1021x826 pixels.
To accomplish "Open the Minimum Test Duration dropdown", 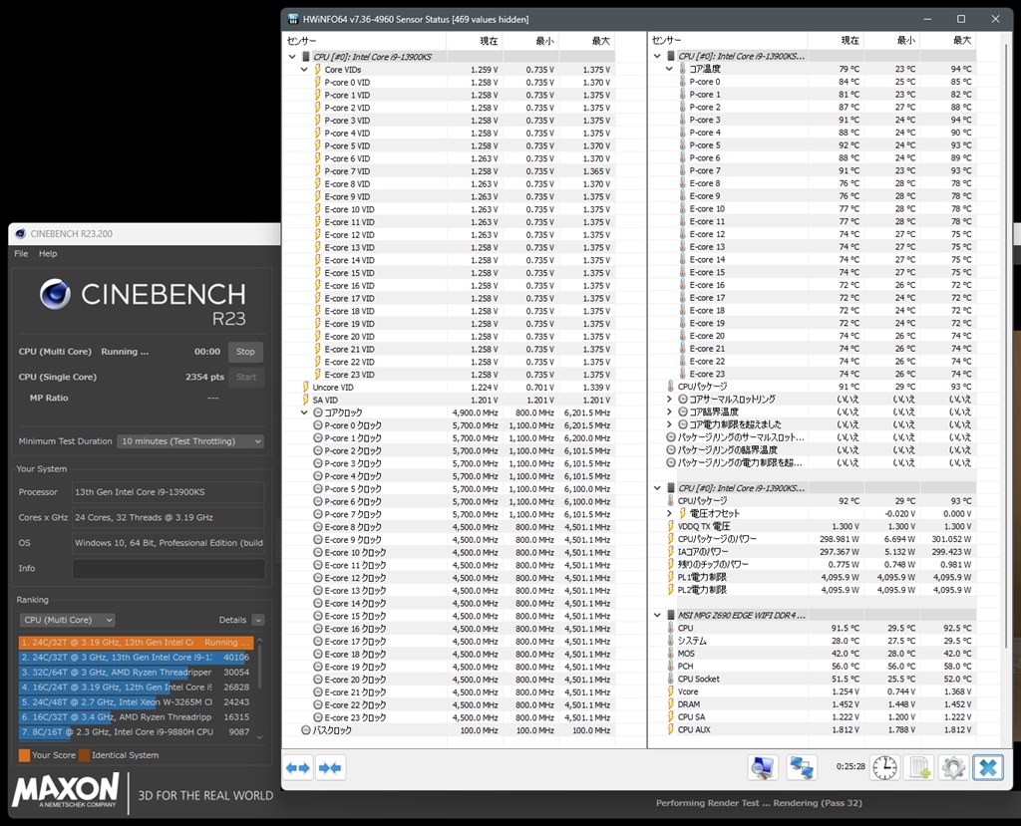I will (190, 441).
